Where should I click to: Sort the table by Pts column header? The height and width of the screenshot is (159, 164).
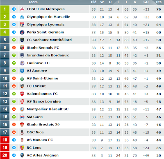click(x=159, y=2)
